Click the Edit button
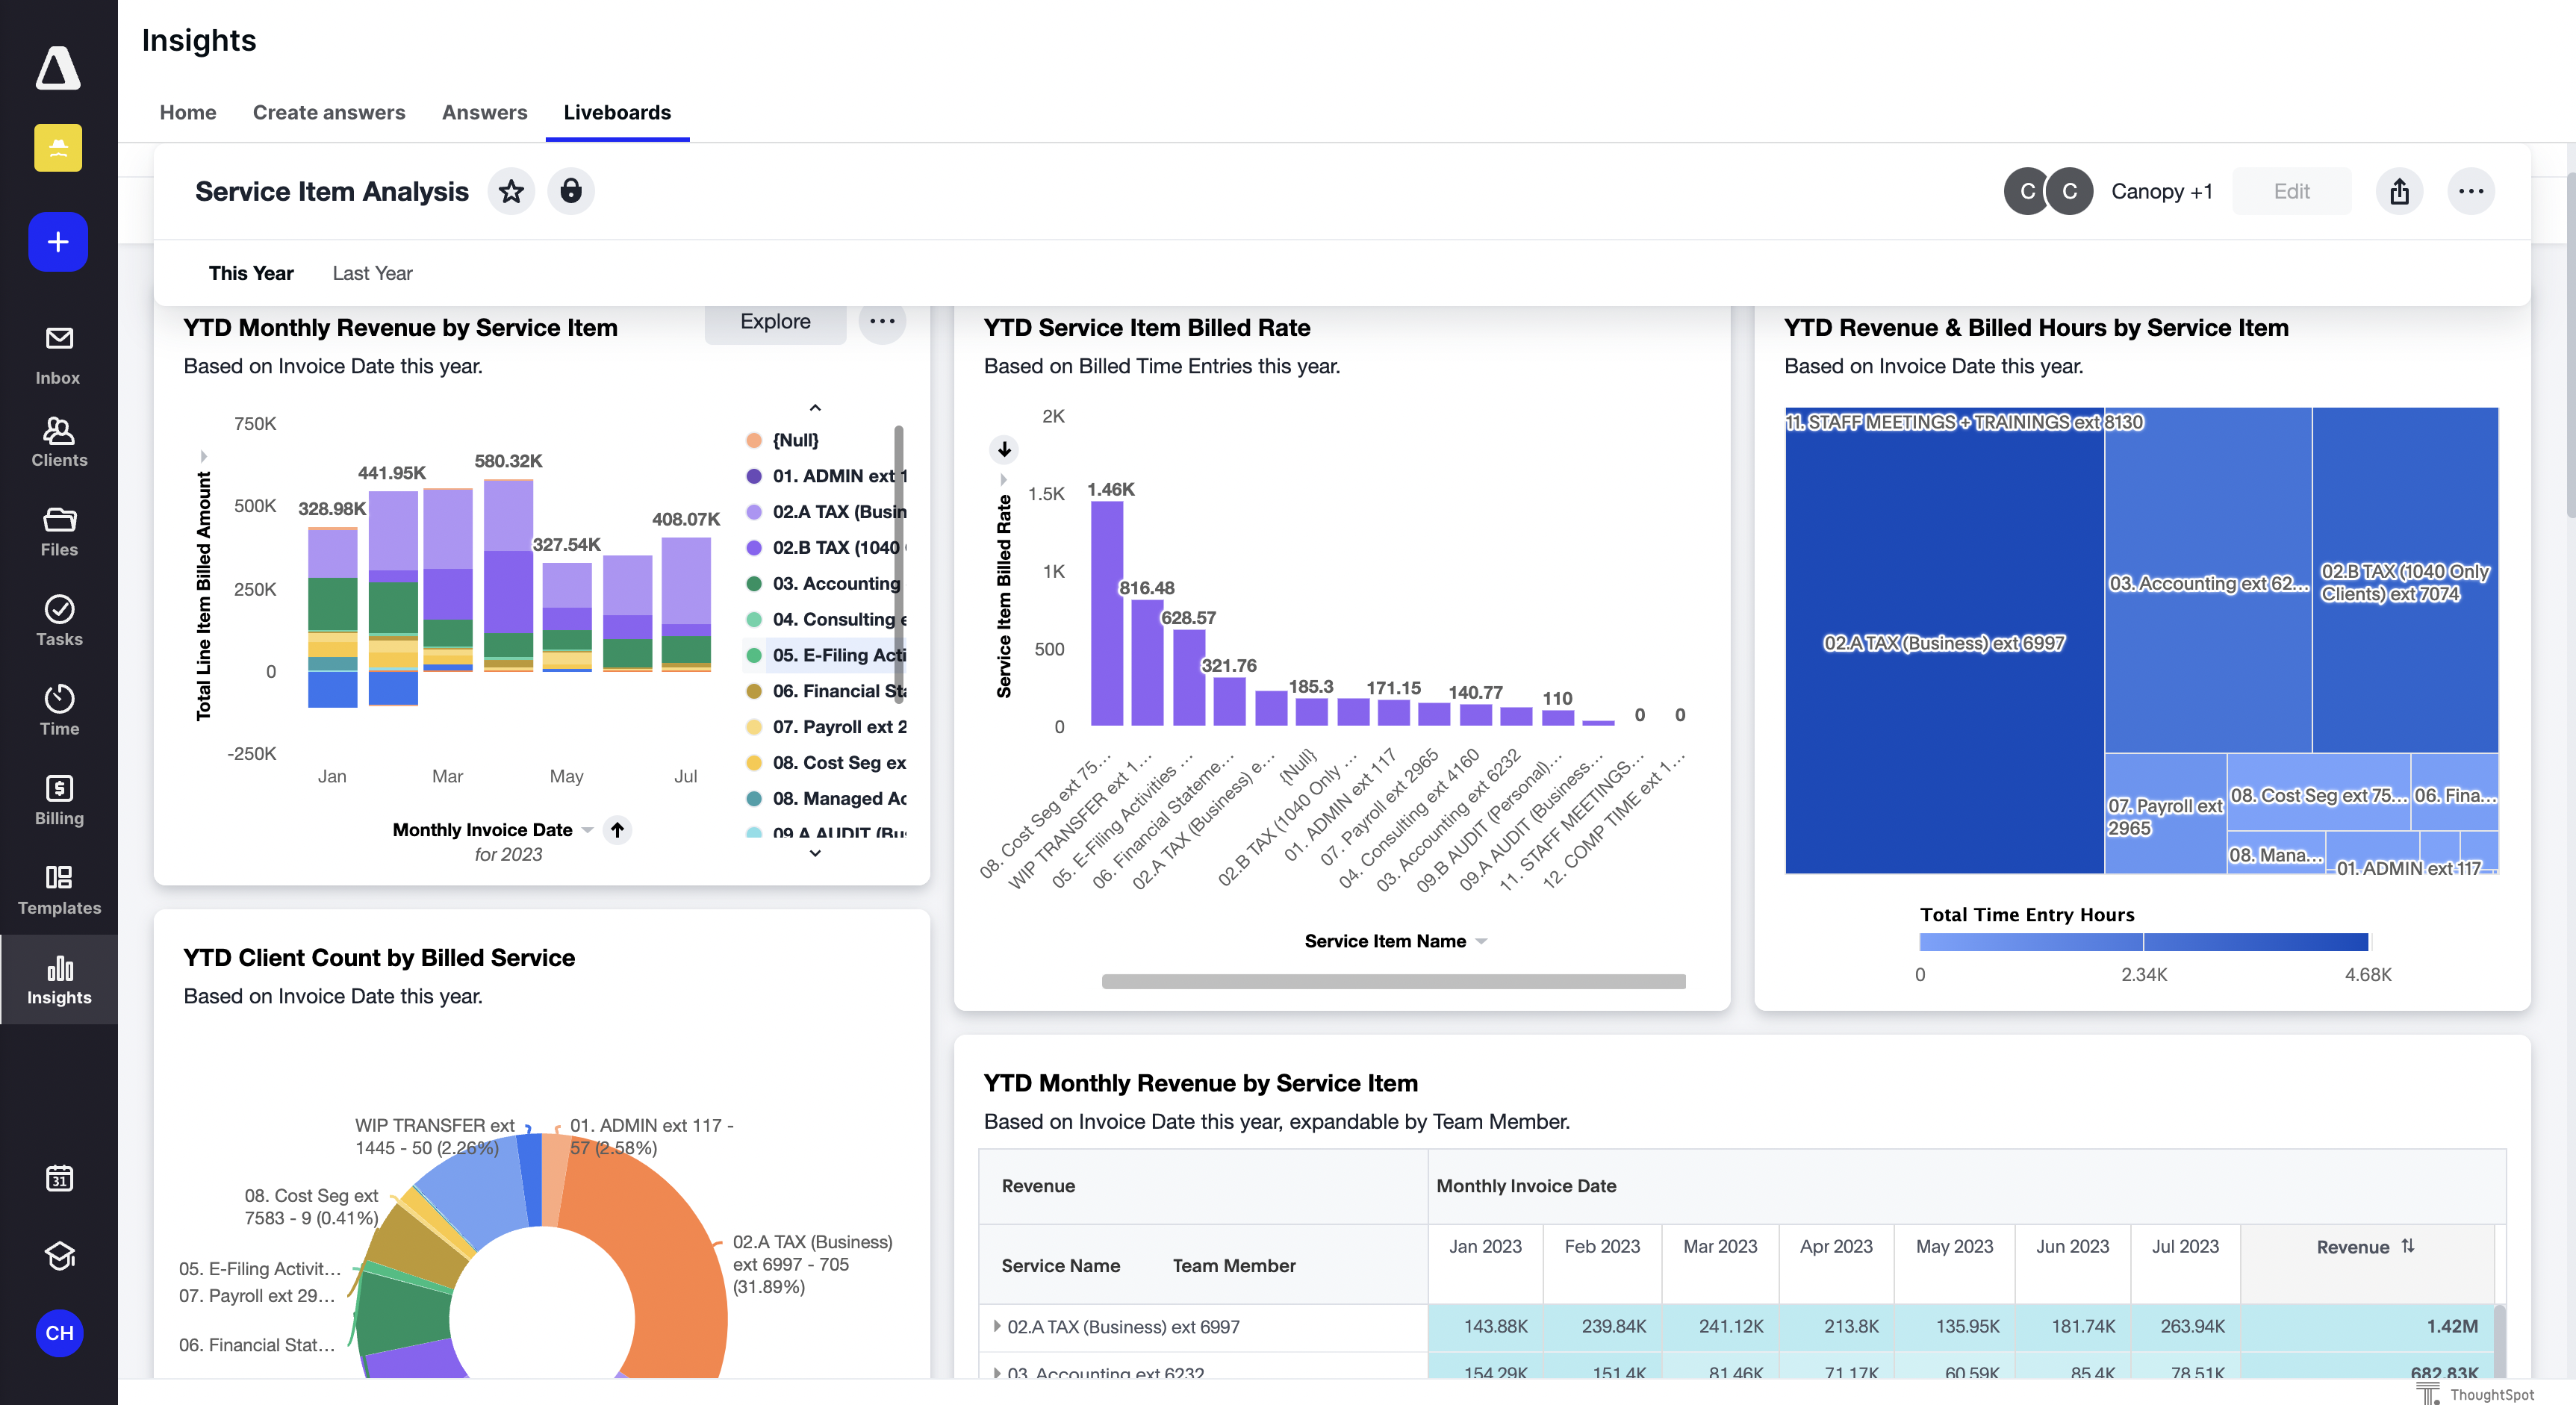The image size is (2576, 1405). click(2291, 191)
